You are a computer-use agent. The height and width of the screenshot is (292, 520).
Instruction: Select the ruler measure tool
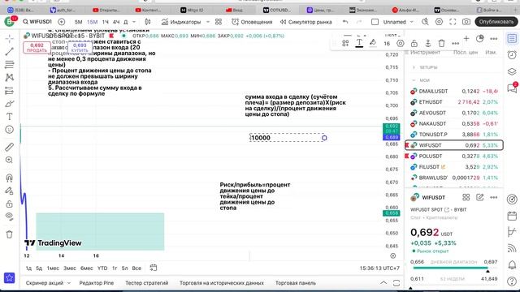[9, 147]
